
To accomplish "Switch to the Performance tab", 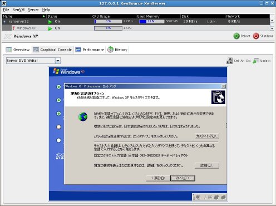I will pos(90,50).
